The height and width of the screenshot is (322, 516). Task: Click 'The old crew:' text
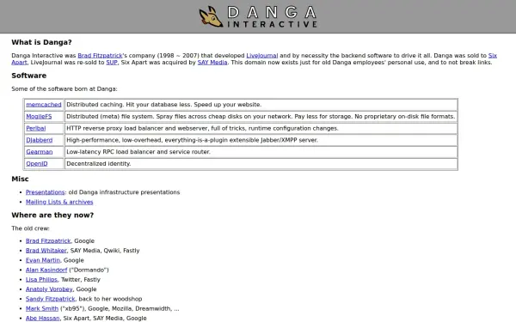click(x=30, y=228)
